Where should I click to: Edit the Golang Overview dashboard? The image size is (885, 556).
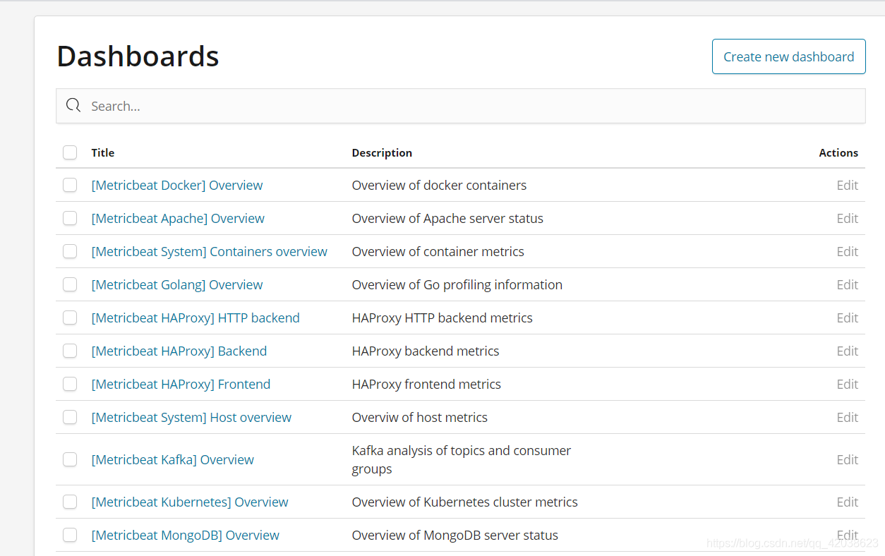(847, 284)
